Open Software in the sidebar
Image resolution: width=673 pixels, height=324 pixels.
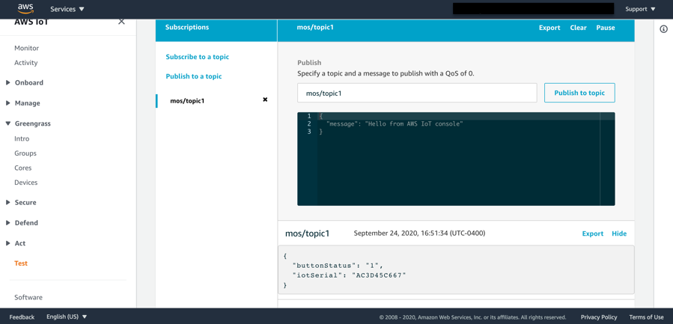[x=28, y=297]
